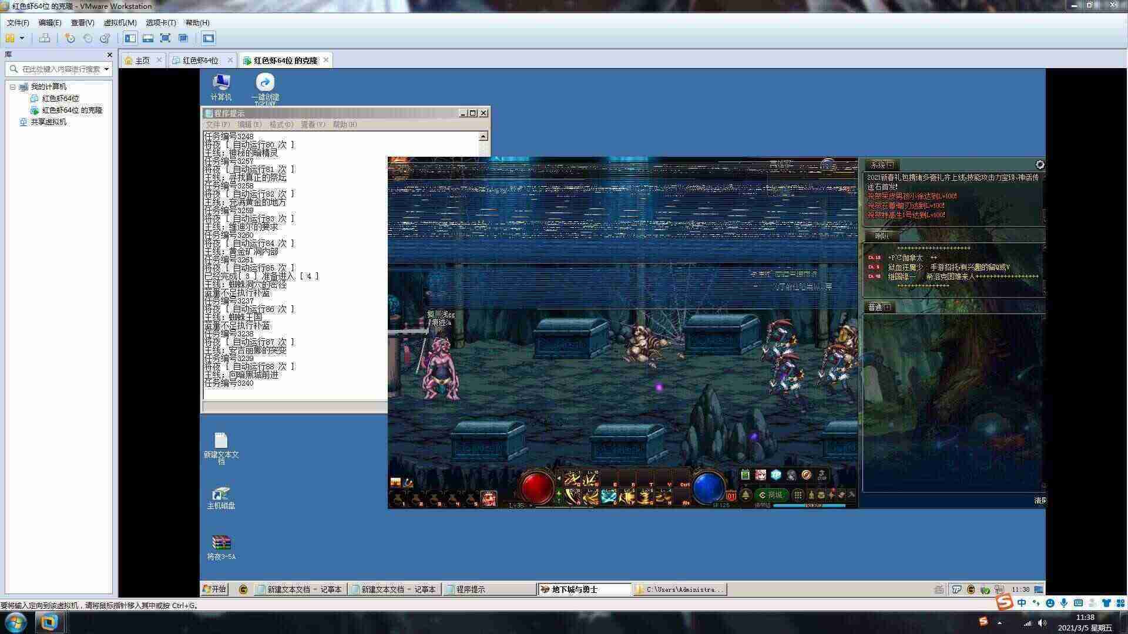Screen dimensions: 1128x634
Task: Click the red HP orb in game
Action: click(x=537, y=487)
